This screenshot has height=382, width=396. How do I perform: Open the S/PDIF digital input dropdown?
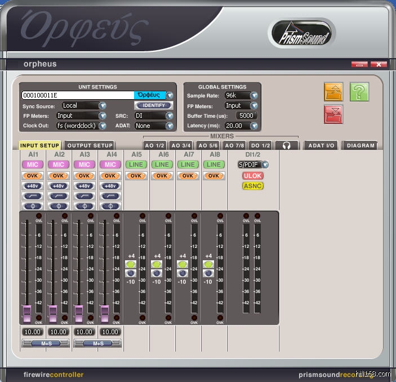(x=253, y=165)
